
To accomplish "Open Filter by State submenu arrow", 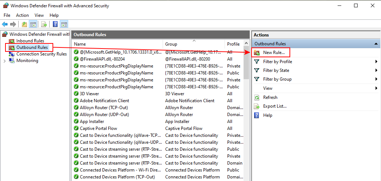I will [376, 70].
